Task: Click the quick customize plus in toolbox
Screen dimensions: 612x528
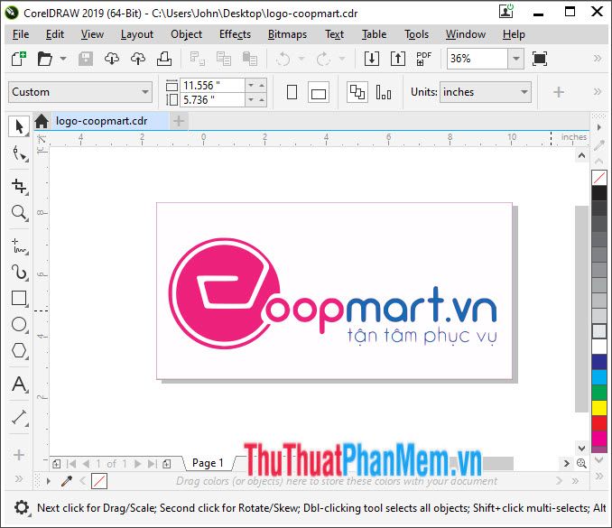Action: pyautogui.click(x=18, y=455)
